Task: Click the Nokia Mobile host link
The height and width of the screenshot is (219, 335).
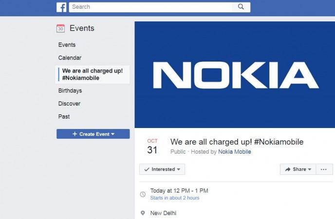Action: click(x=235, y=152)
